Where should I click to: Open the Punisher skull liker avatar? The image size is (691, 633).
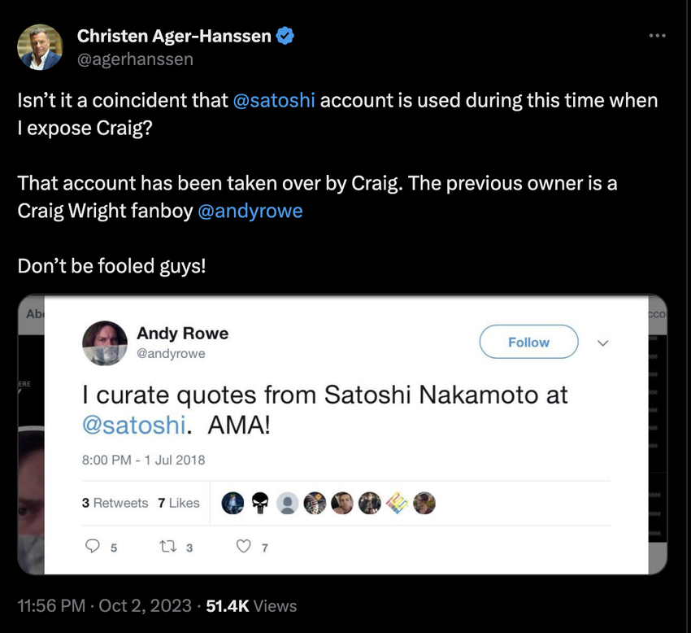click(259, 503)
